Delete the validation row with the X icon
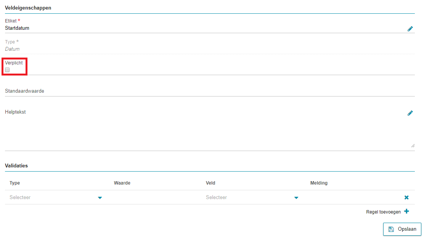The height and width of the screenshot is (241, 424). 406,198
